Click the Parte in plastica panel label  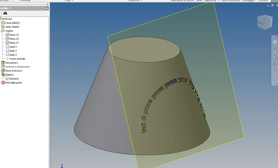[230, 1]
